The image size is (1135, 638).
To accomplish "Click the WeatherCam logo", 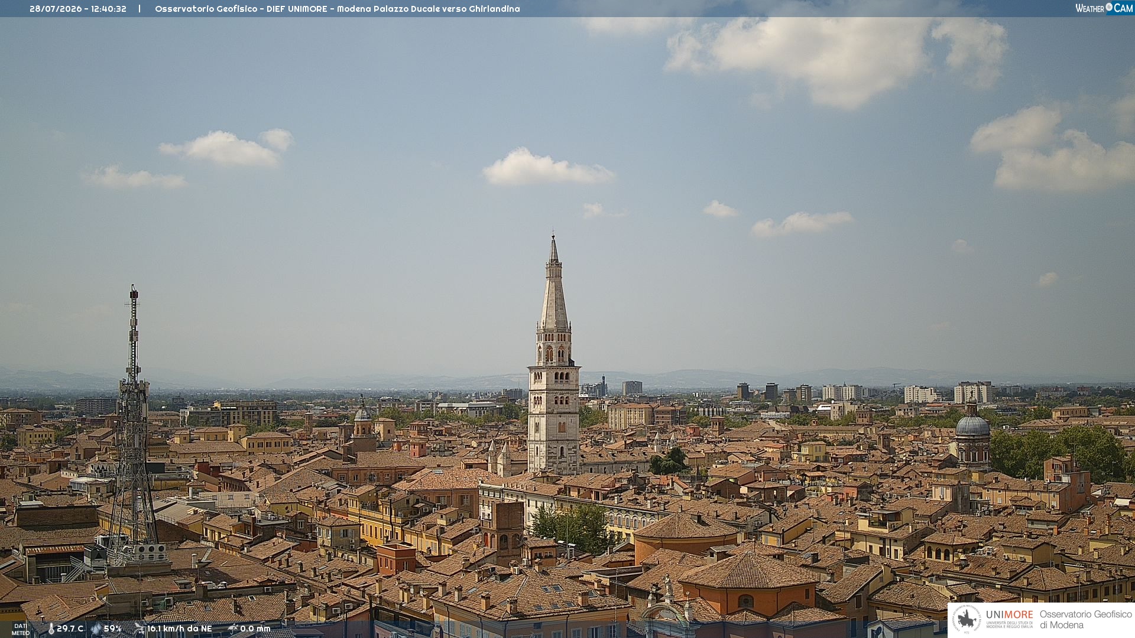I will [x=1104, y=8].
